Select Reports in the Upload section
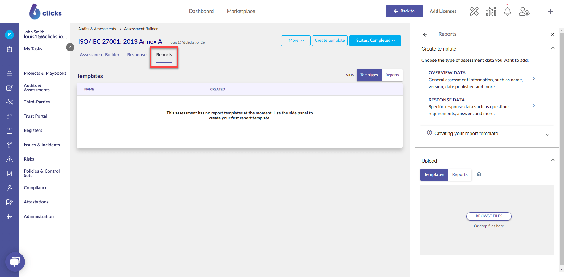Image resolution: width=569 pixels, height=277 pixels. click(x=460, y=175)
